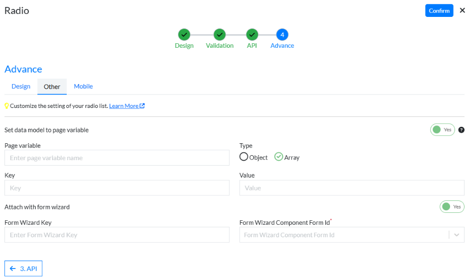
Task: Toggle Set data model to page variable
Action: click(442, 130)
